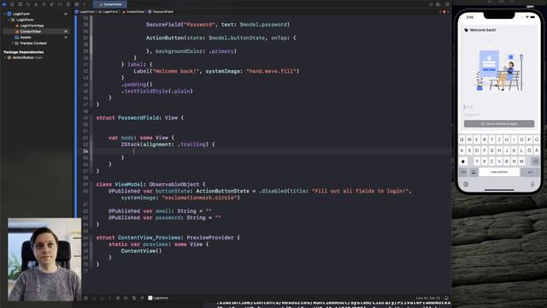Click the step into debug icon
547x308 pixels.
coord(102,298)
